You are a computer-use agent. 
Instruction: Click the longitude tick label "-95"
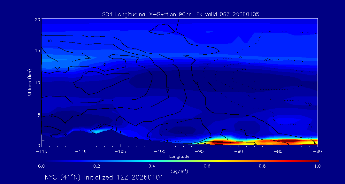click(x=199, y=152)
